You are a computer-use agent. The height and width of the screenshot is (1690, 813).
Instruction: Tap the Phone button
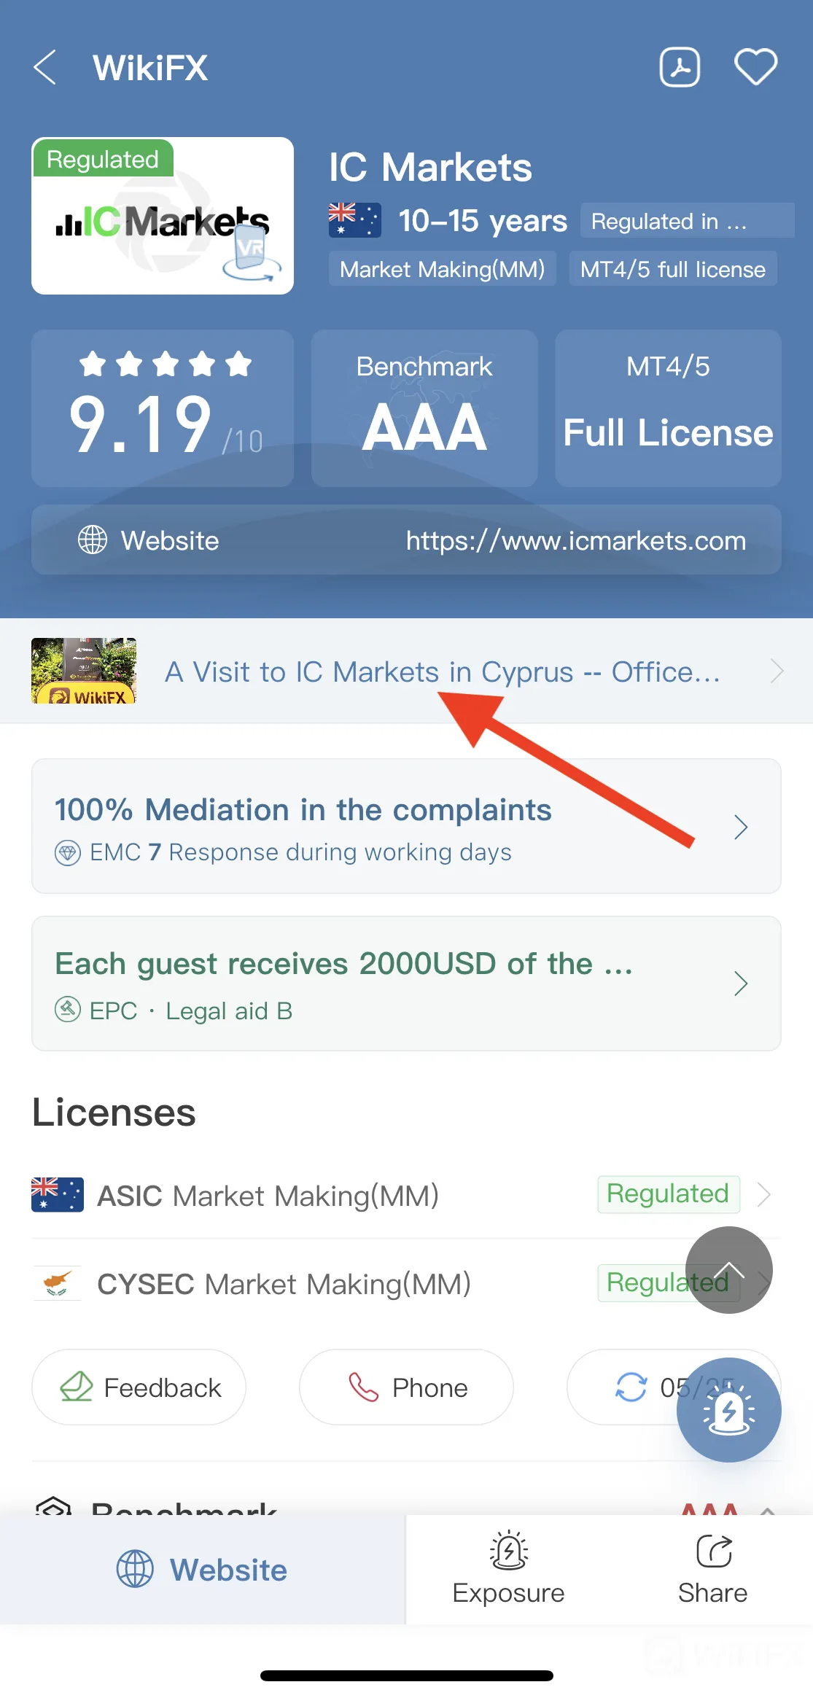pyautogui.click(x=406, y=1387)
